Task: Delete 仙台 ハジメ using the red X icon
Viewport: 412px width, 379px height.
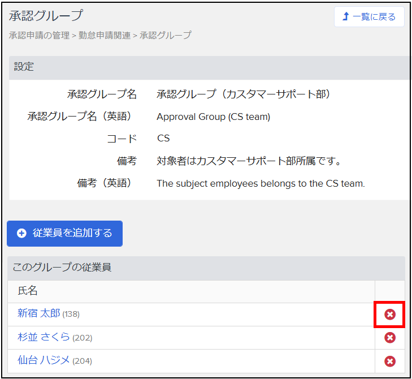Action: (x=389, y=361)
